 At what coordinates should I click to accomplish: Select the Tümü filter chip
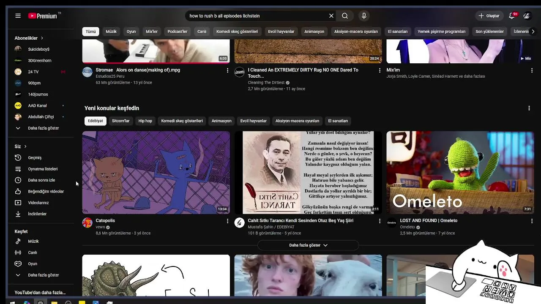91,32
